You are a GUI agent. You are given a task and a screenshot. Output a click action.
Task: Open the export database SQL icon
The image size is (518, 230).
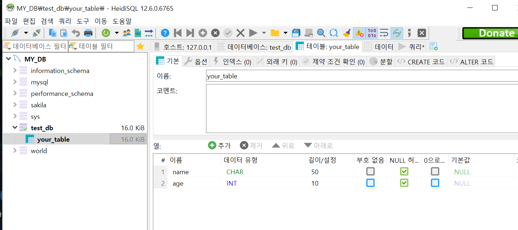(149, 33)
